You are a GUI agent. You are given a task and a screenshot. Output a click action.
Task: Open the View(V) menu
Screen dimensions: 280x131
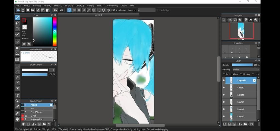pos(90,5)
